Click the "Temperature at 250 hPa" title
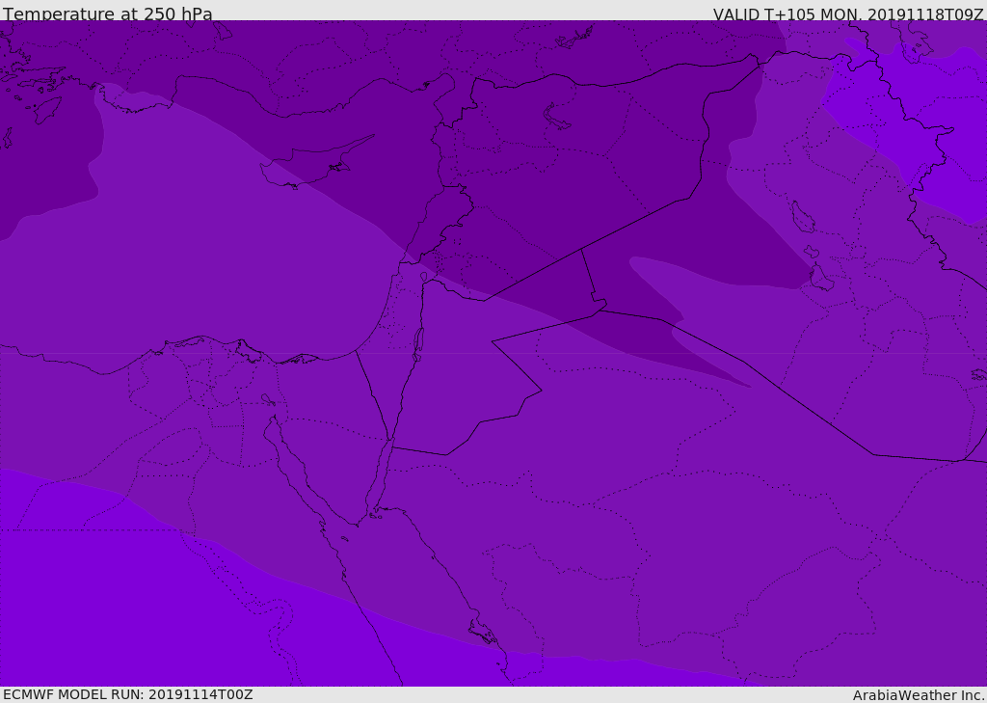Screen dimensions: 987x703 point(107,14)
